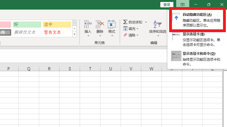Expand the 删除 dropdown arrow
Screen dimensions: 227x127
(x=100, y=36)
